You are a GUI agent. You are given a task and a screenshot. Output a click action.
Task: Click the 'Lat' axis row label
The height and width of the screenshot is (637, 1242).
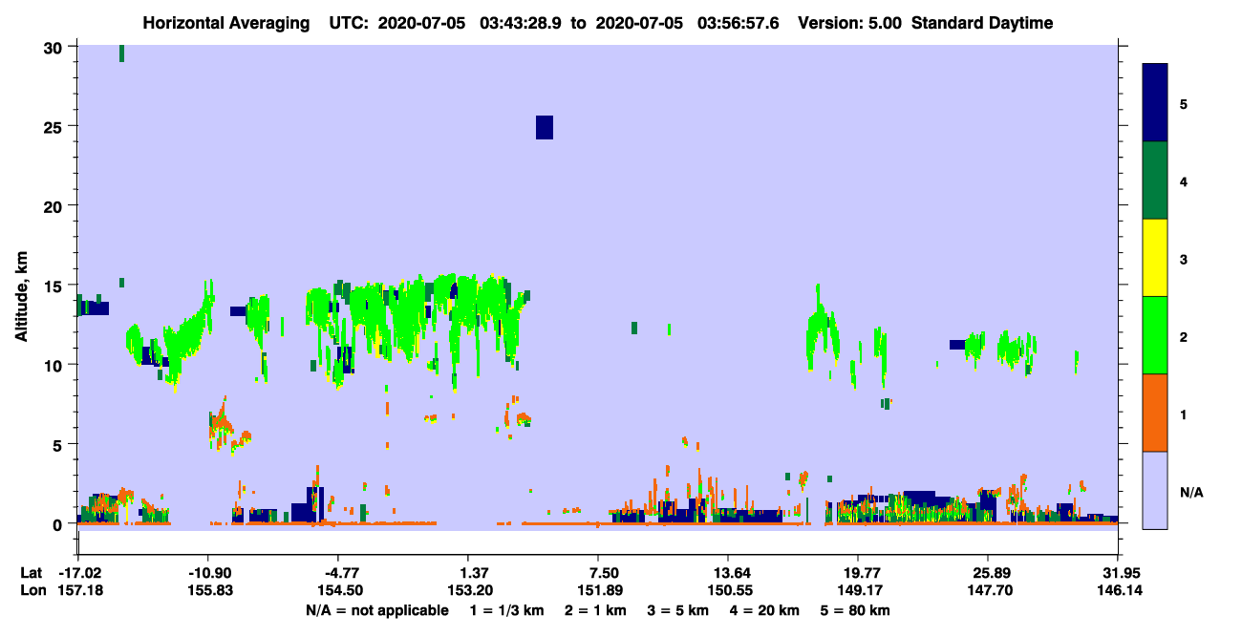tap(32, 572)
